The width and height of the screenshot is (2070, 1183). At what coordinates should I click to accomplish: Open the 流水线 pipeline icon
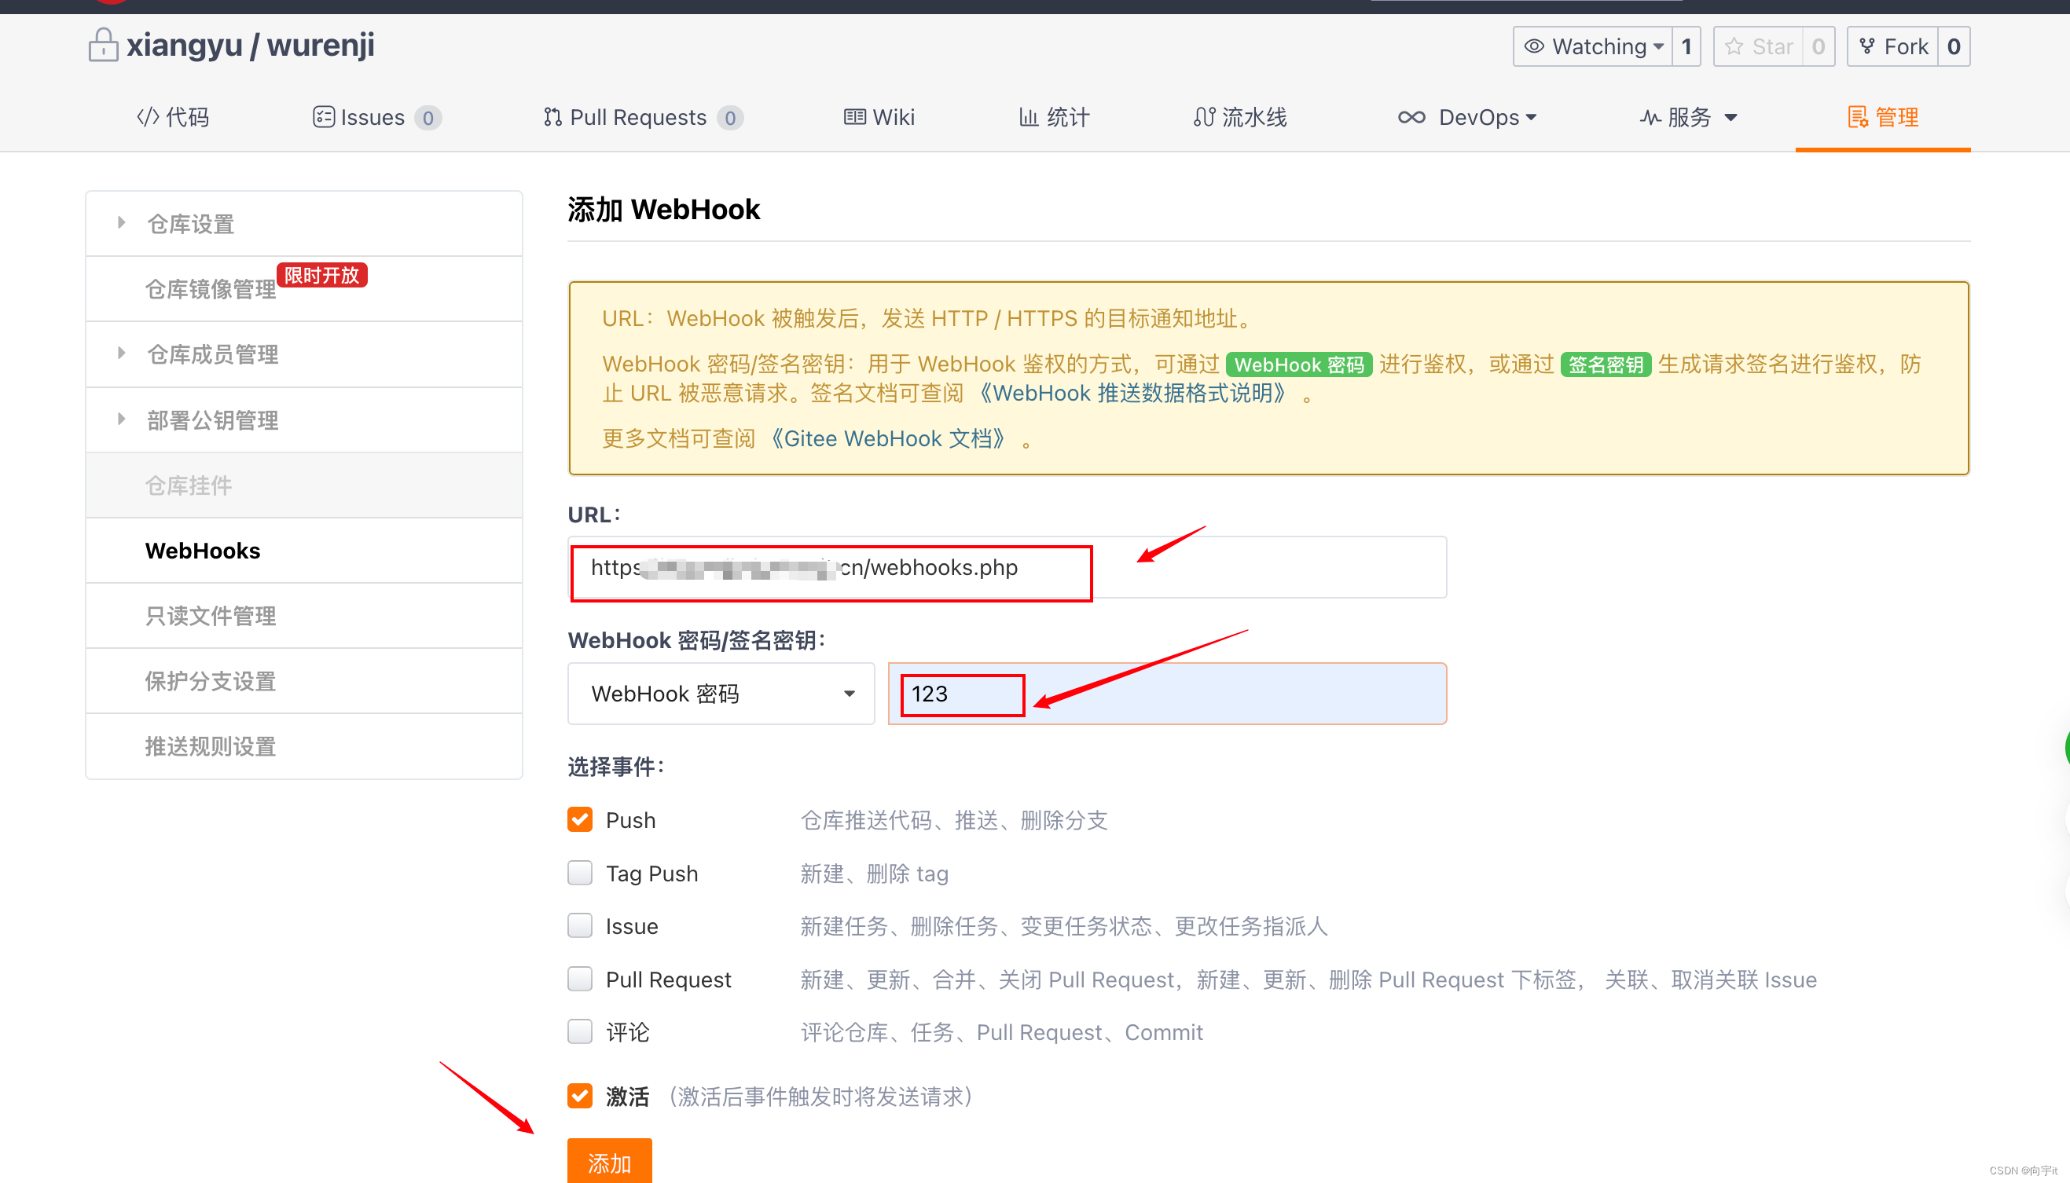tap(1206, 117)
